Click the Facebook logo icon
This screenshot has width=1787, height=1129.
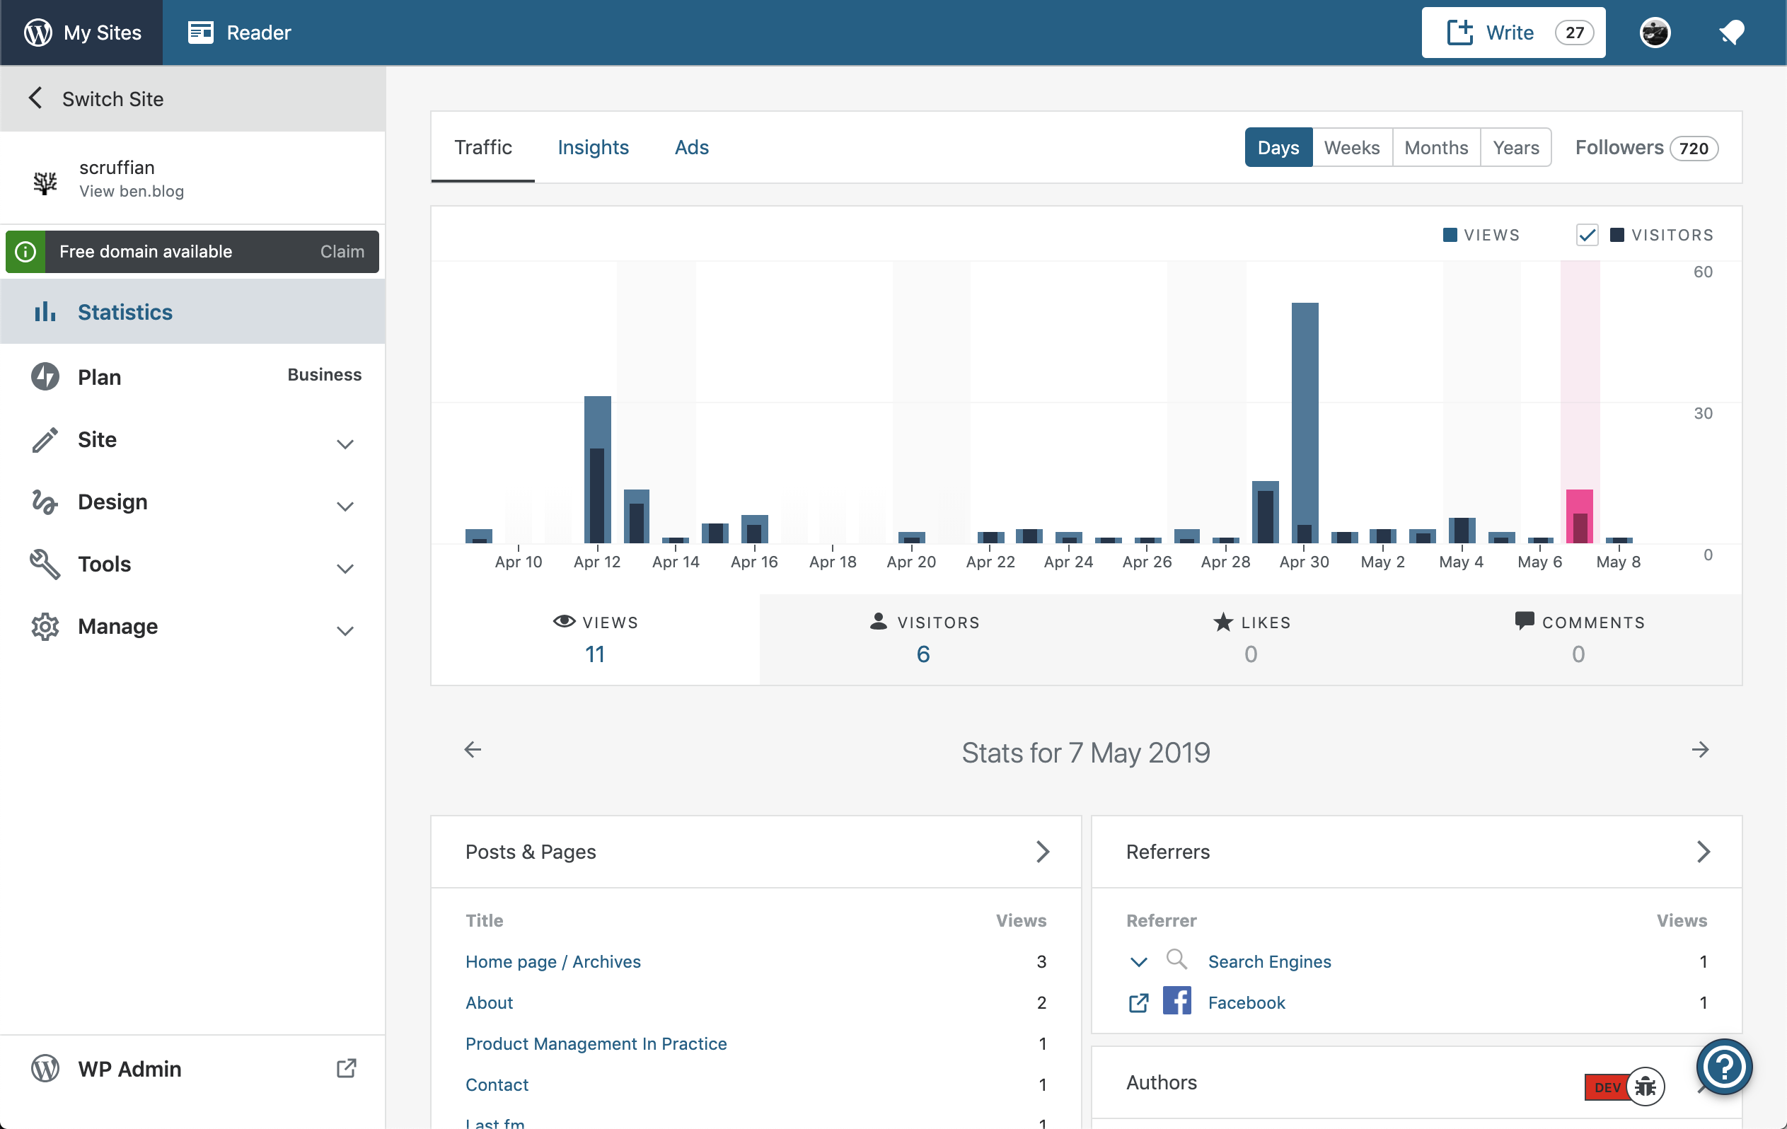pos(1177,1000)
